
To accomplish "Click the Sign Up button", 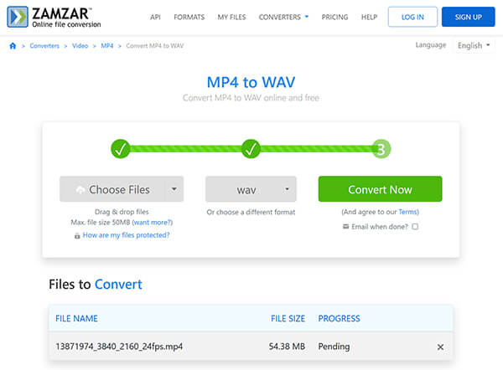I will pos(468,17).
